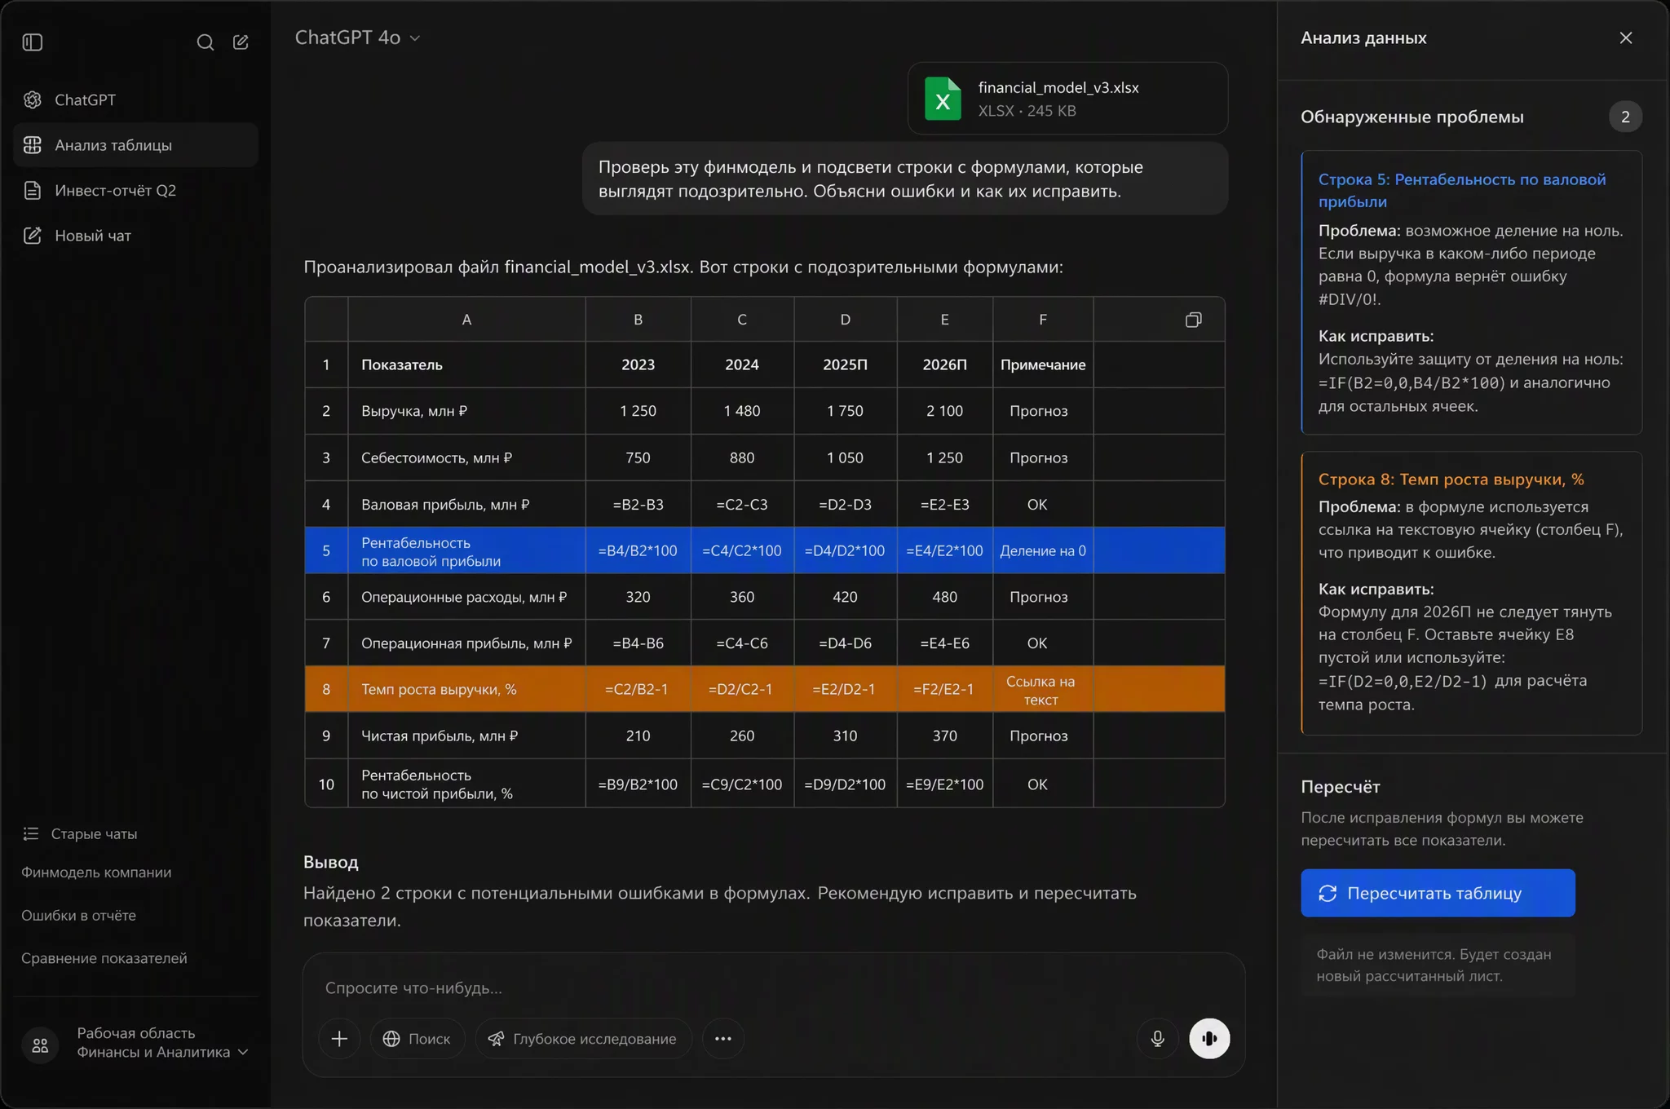Screen dimensions: 1670x1109
Task: Click the microphone dictation icon
Action: [1157, 1038]
